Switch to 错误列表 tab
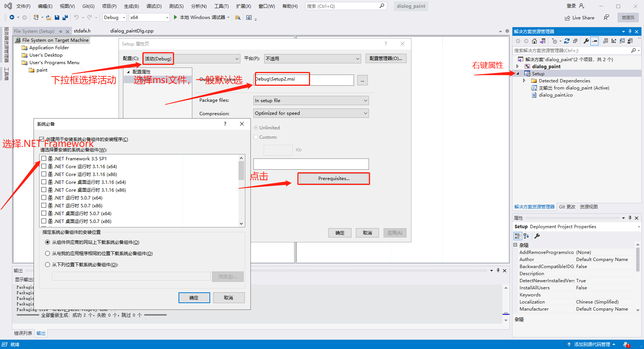The height and width of the screenshot is (349, 644). pos(23,333)
